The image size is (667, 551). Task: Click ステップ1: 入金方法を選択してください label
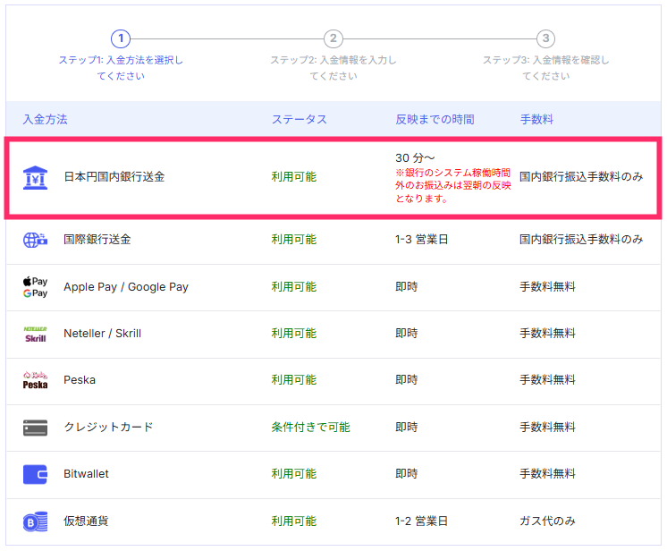point(121,68)
